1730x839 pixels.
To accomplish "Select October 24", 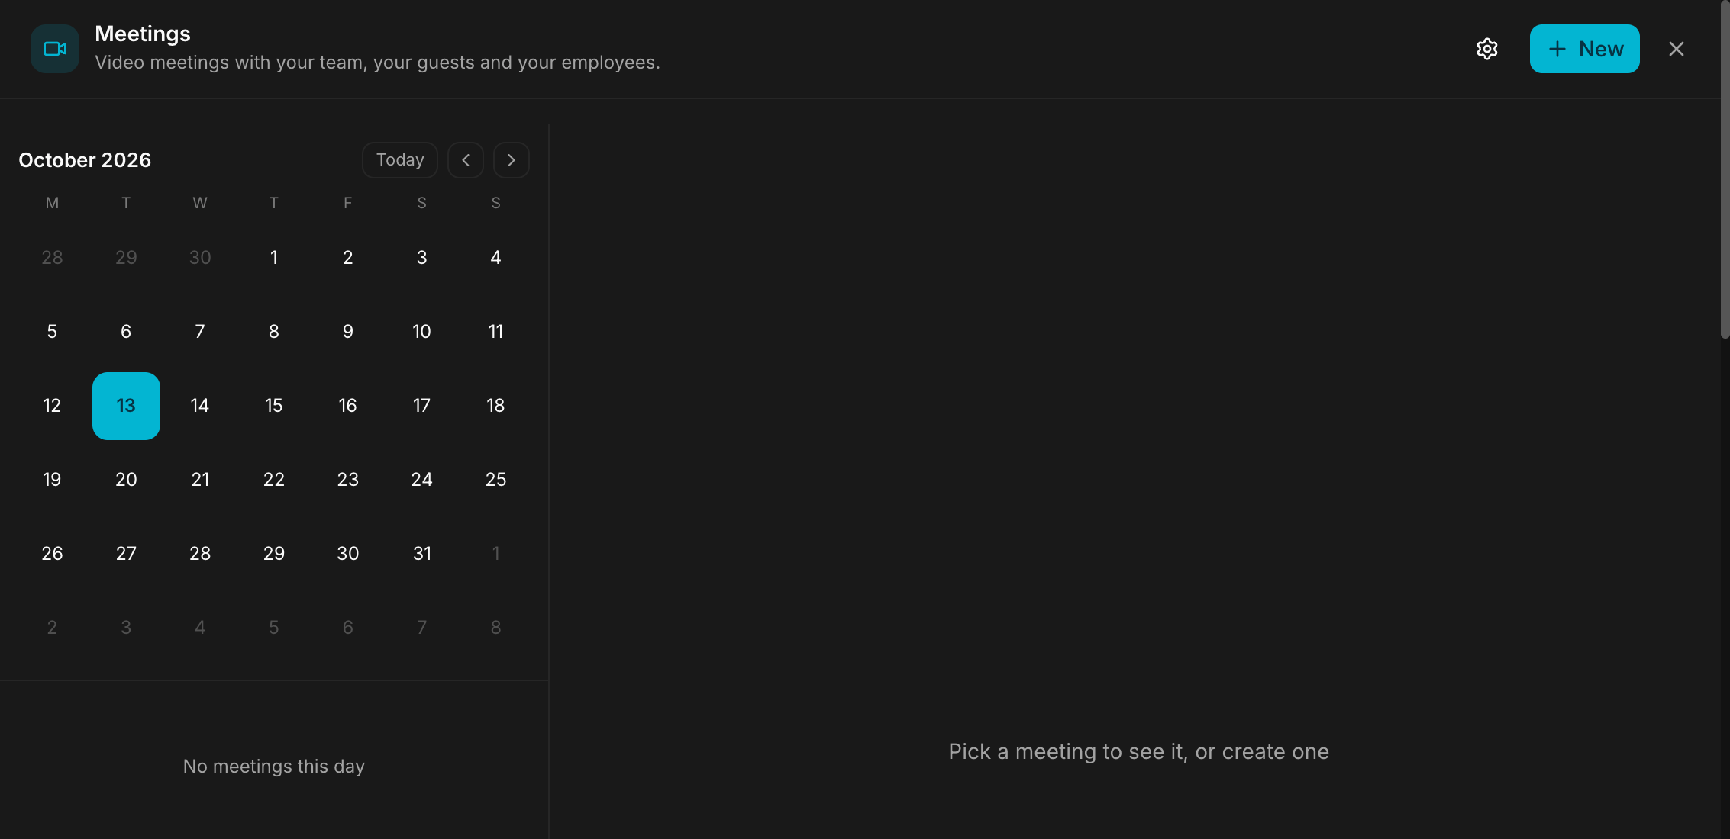I will (x=422, y=480).
